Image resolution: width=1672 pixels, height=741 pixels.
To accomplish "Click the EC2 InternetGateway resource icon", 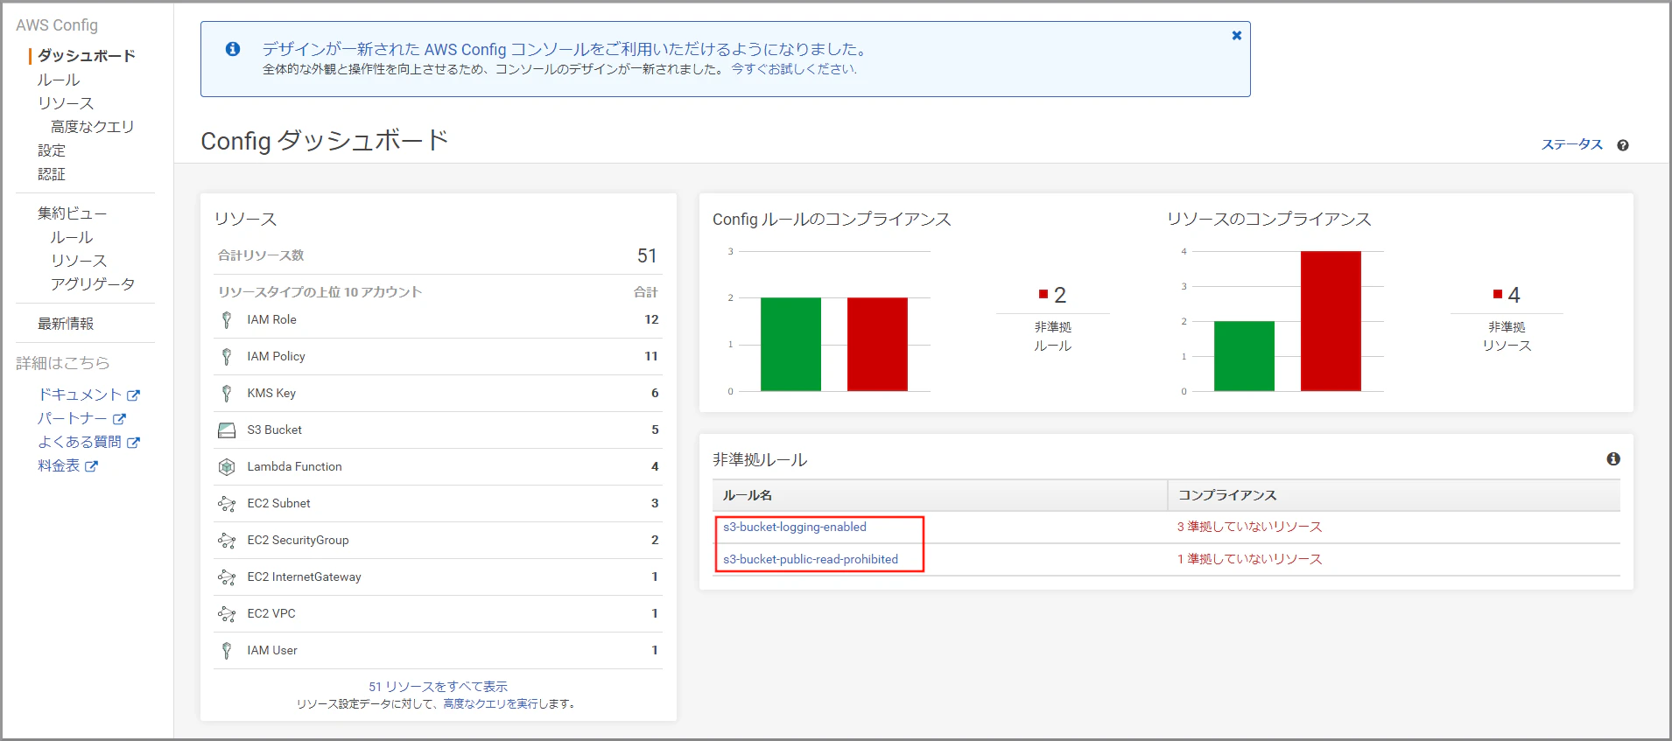I will (x=227, y=577).
